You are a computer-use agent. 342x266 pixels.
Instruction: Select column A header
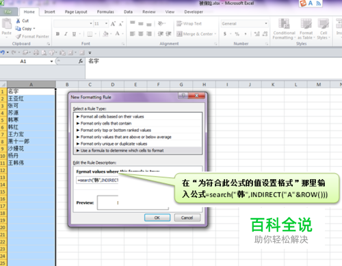(x=31, y=85)
